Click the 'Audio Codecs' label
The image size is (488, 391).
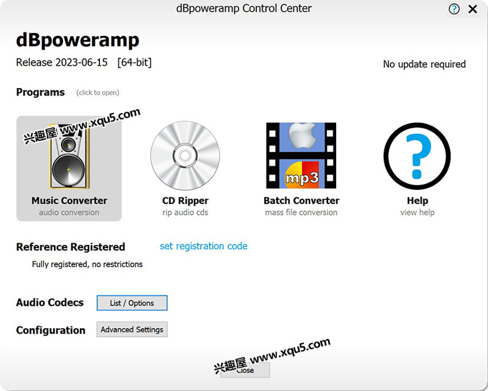tap(50, 302)
